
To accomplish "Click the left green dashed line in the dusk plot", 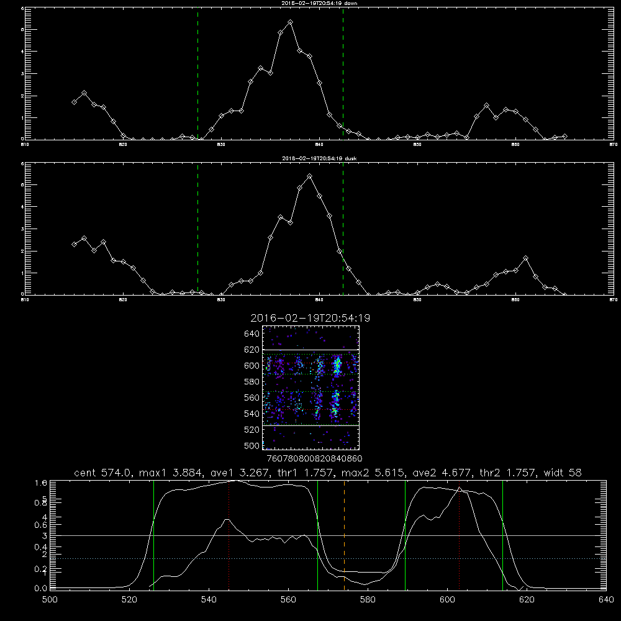I will tap(197, 229).
